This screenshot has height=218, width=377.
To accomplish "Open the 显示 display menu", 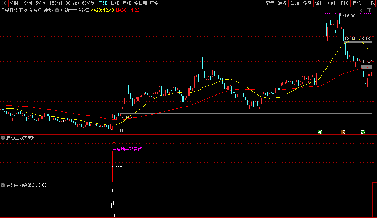I will [x=270, y=3].
